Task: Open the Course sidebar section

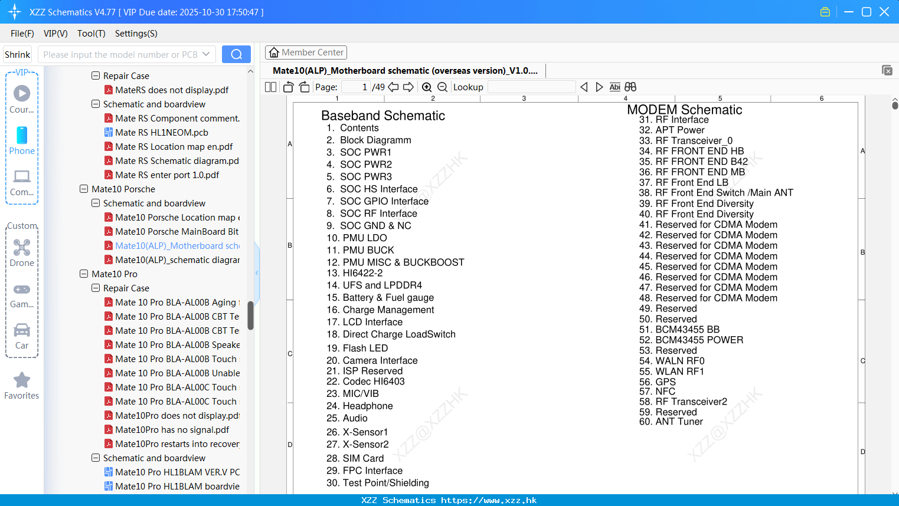Action: point(22,99)
